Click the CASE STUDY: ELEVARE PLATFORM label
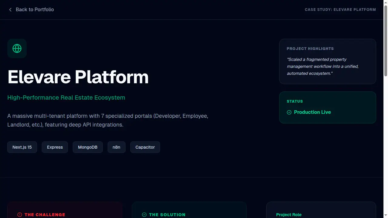Viewport: 388px width, 218px height. (340, 10)
